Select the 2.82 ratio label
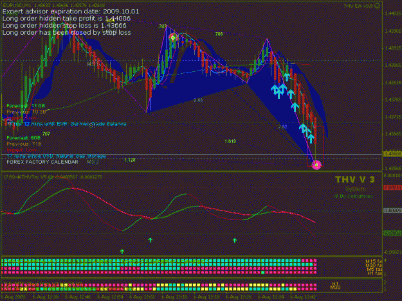 click(x=283, y=126)
